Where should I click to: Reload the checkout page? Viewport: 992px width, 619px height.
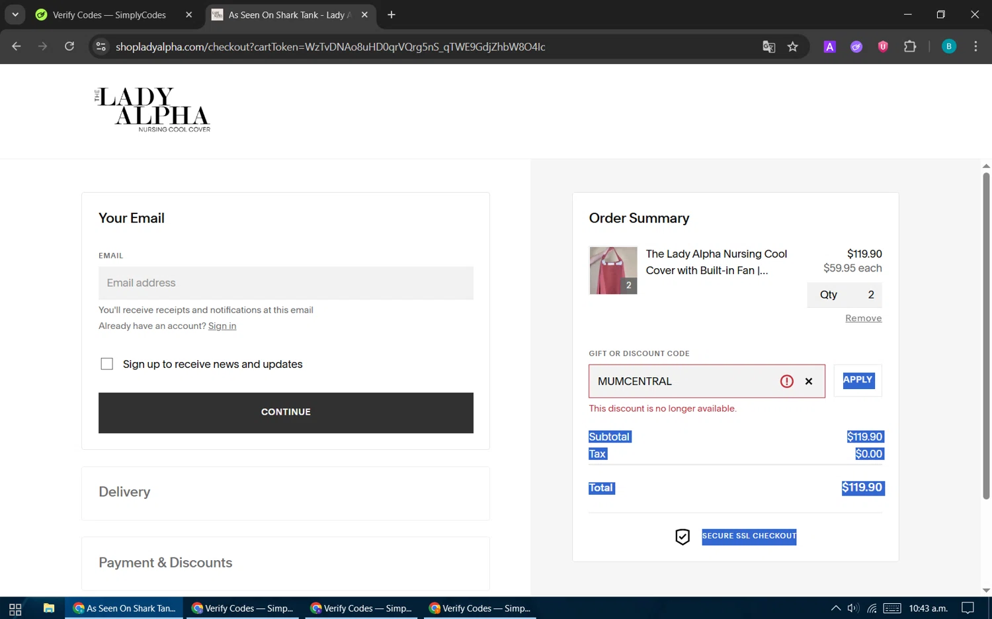click(69, 46)
